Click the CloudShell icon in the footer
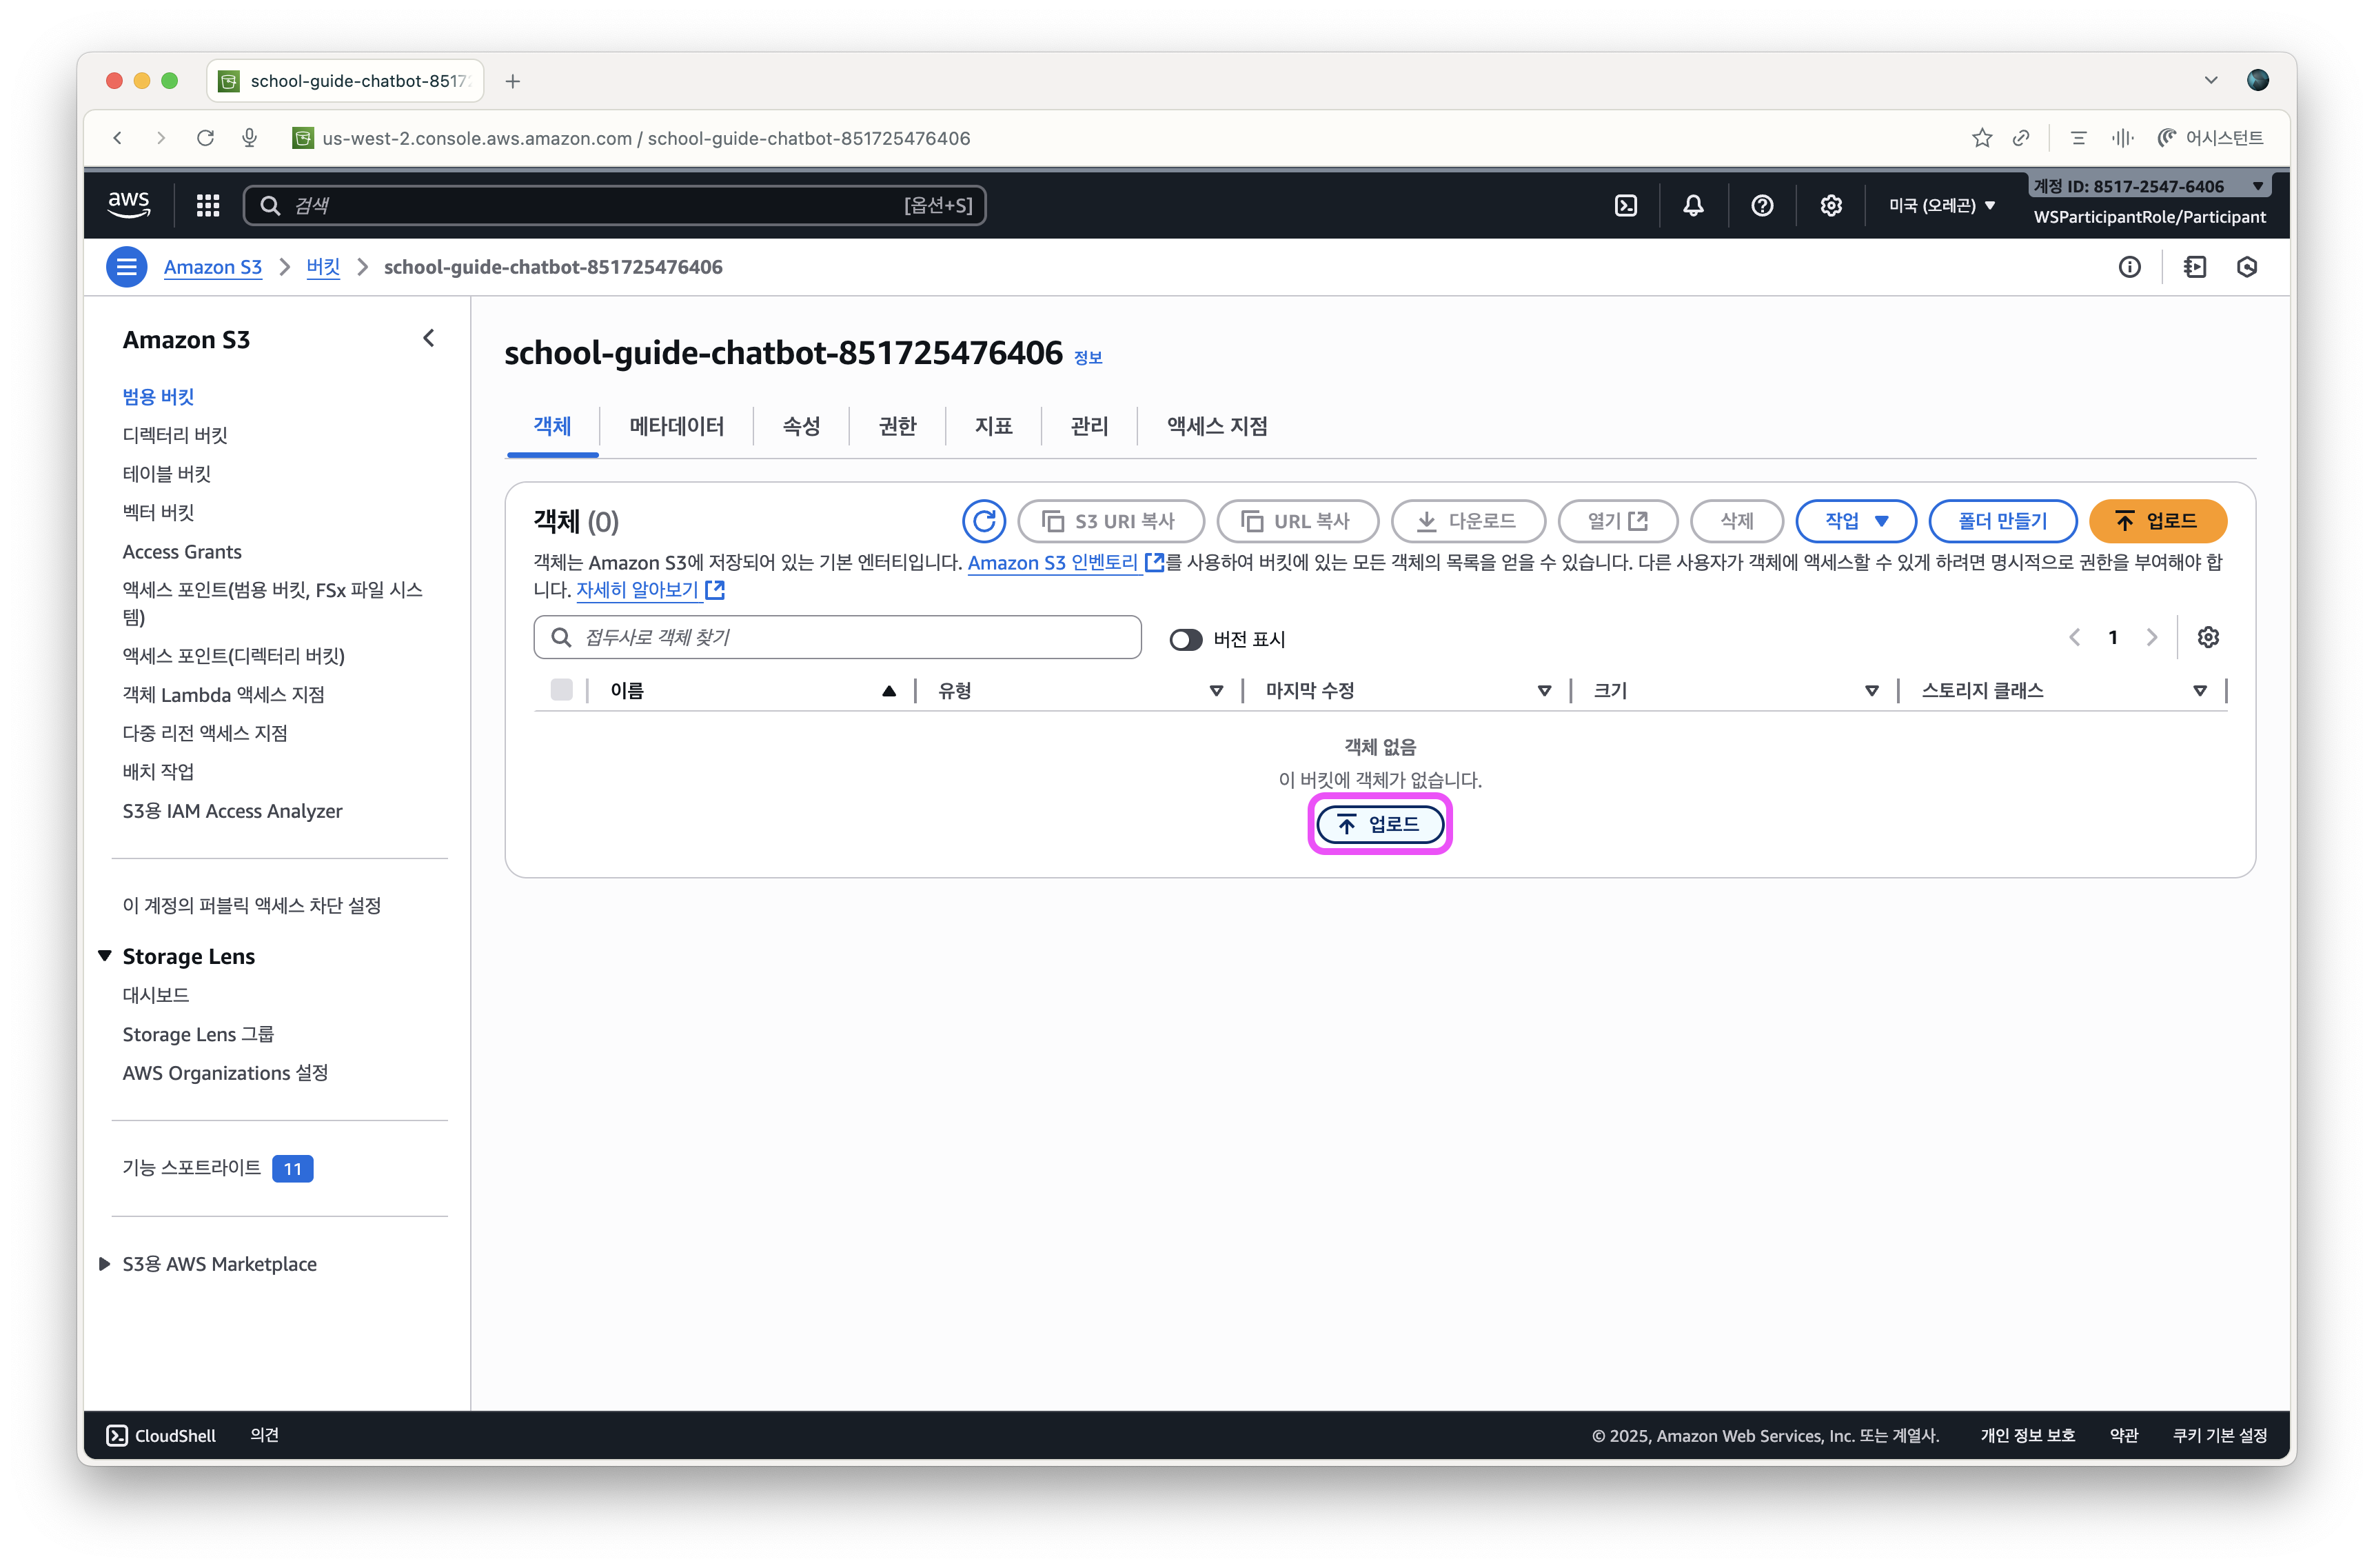 117,1435
